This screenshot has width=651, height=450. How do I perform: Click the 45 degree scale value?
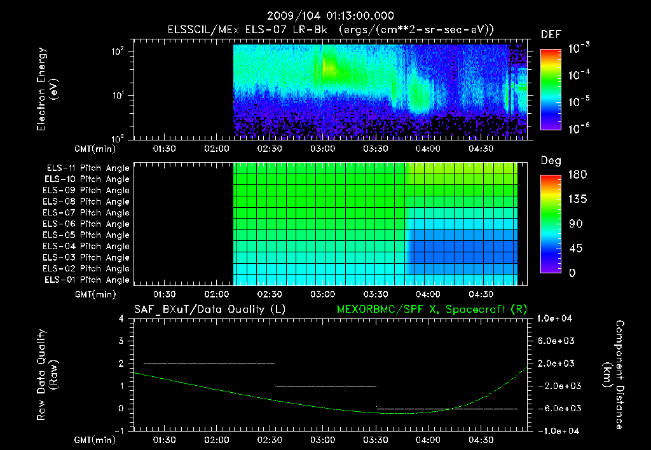575,249
